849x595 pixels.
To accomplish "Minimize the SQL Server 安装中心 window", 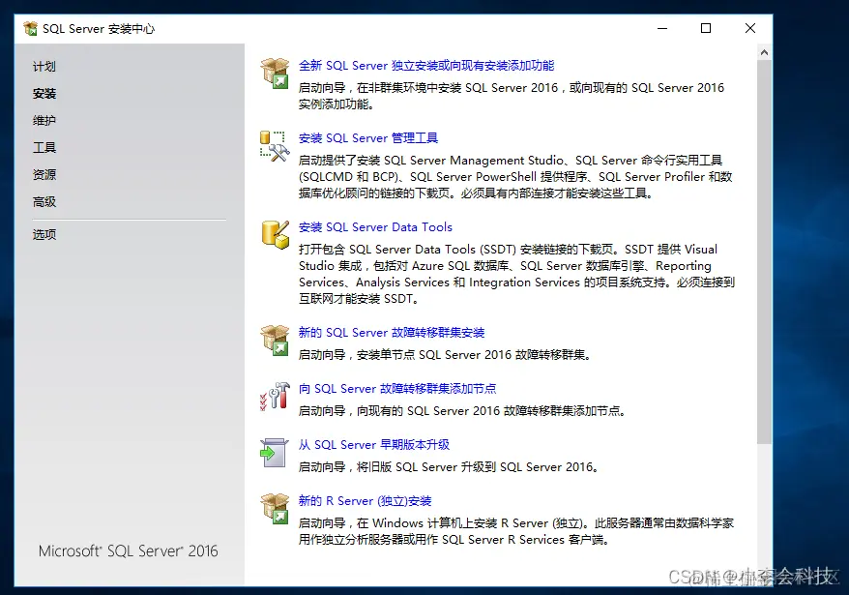I will coord(662,28).
